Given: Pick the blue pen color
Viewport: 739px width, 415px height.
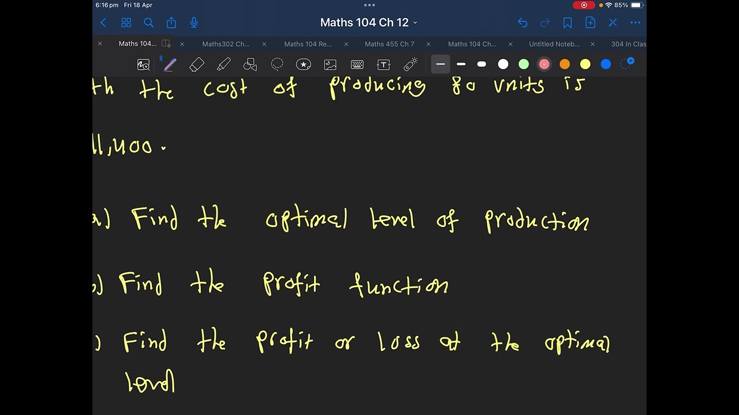Looking at the screenshot, I should click(x=606, y=64).
